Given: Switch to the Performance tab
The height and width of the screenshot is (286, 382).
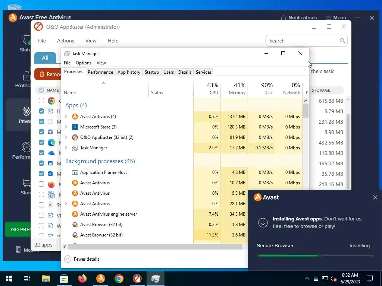Looking at the screenshot, I should click(x=100, y=72).
